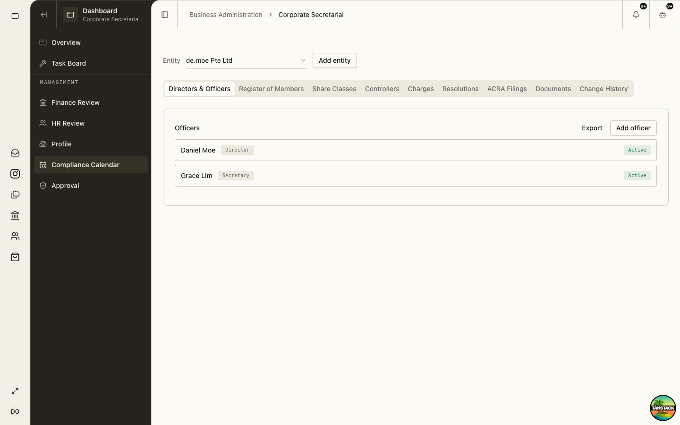Click the top window icon in left rail

tap(15, 16)
